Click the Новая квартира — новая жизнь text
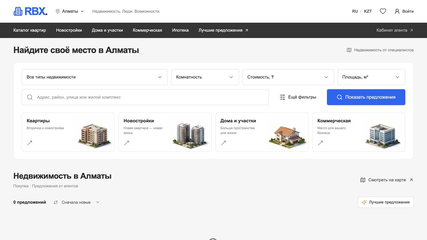The image size is (427, 240). pyautogui.click(x=143, y=130)
